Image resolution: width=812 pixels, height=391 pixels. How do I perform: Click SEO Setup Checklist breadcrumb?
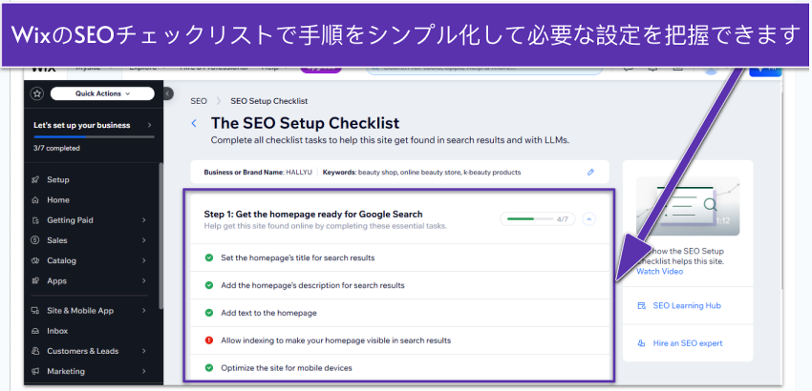[269, 101]
